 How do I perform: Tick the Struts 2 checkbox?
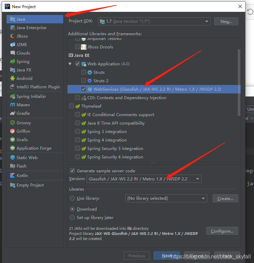pyautogui.click(x=84, y=81)
